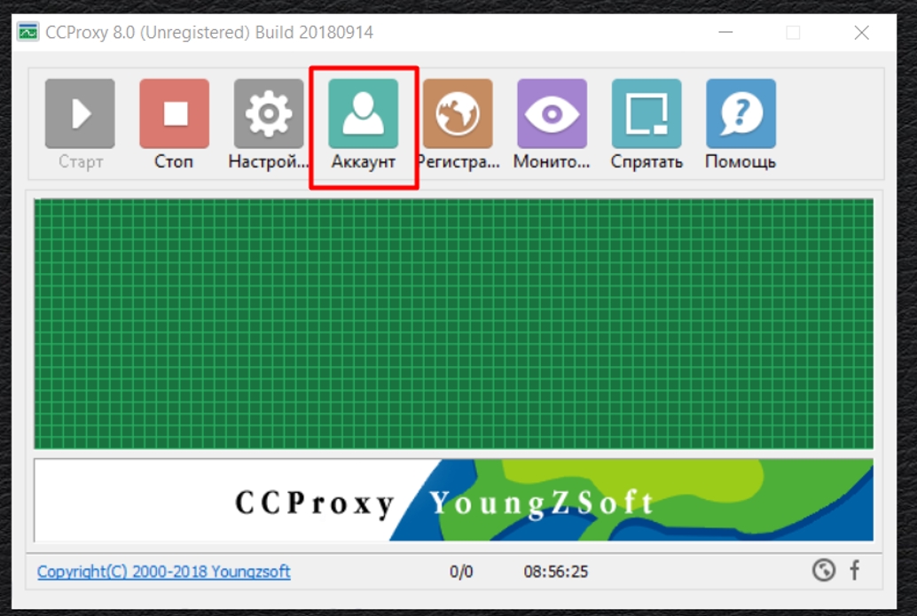Open the Монитор eye icon
The height and width of the screenshot is (616, 917).
(x=553, y=113)
